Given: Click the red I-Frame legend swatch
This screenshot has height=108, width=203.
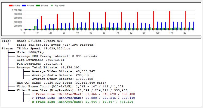Looking at the screenshot, I should (x=11, y=5).
